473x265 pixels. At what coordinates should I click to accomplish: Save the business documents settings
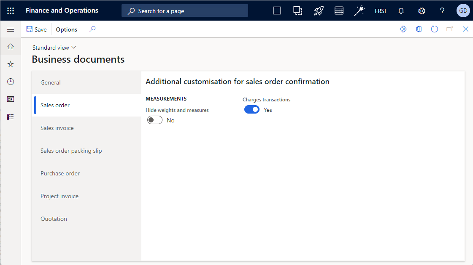pos(37,29)
